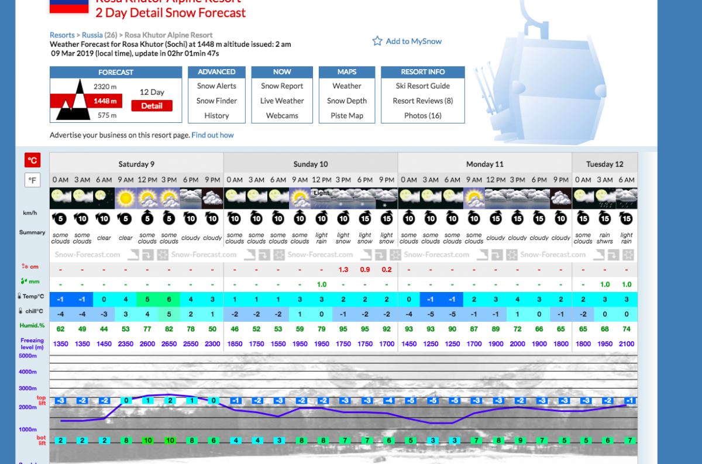
Task: Click the thermometer Temp°C row icon
Action: pos(20,297)
